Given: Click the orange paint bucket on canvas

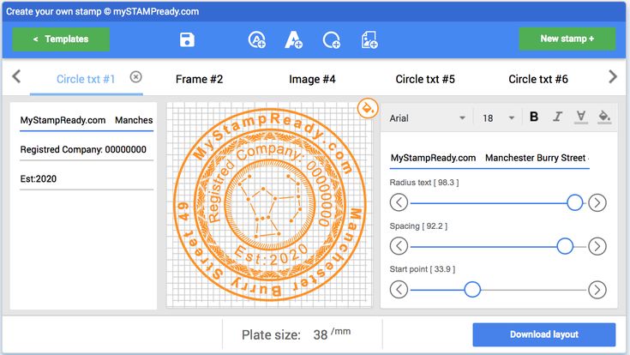Looking at the screenshot, I should pos(368,108).
